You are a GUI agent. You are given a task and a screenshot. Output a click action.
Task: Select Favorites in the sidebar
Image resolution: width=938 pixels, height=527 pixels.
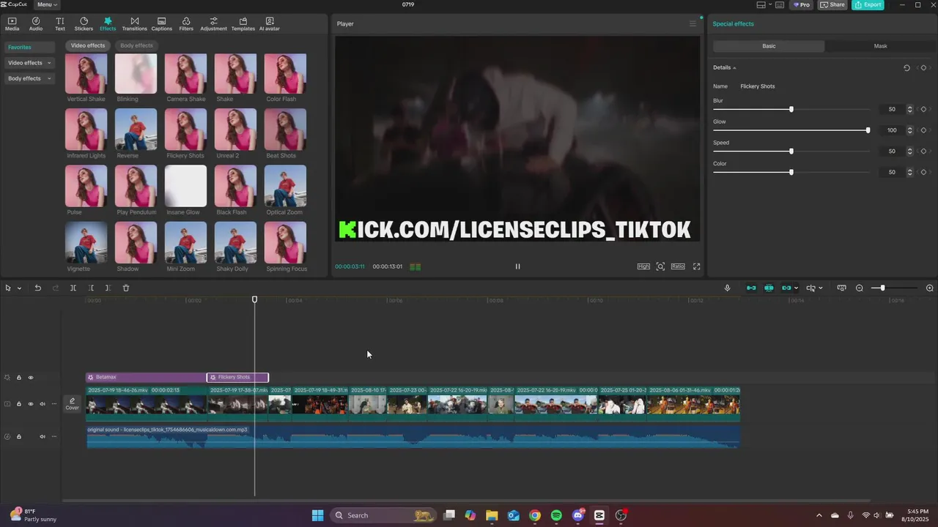point(29,48)
